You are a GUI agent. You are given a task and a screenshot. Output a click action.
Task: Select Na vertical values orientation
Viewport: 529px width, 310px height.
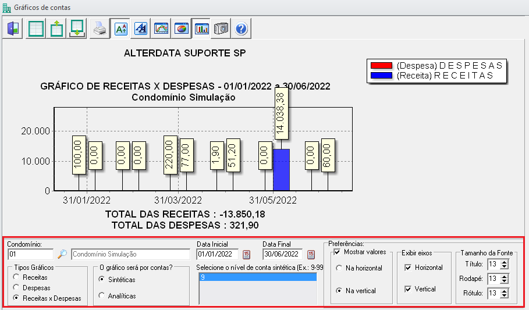339,290
